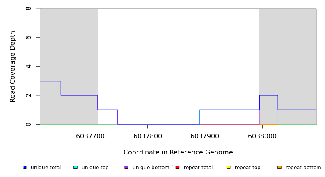Click the 6037700 x-axis tick label
The image size is (325, 177).
click(90, 136)
